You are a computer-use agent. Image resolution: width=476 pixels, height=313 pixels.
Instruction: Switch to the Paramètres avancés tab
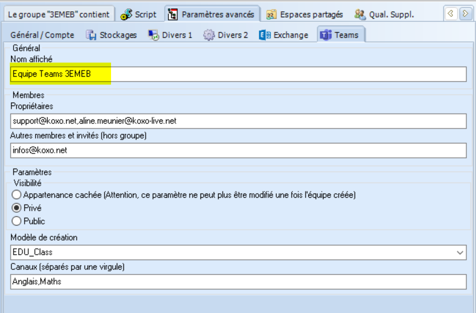click(212, 14)
